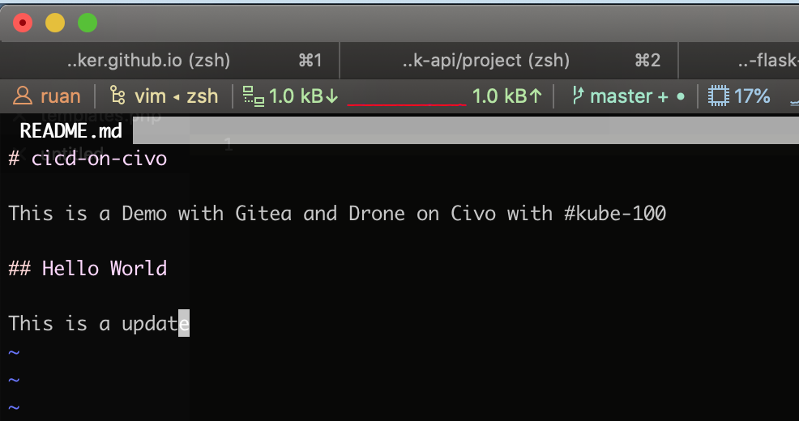Click the CPU chip icon beside 17%

(719, 96)
